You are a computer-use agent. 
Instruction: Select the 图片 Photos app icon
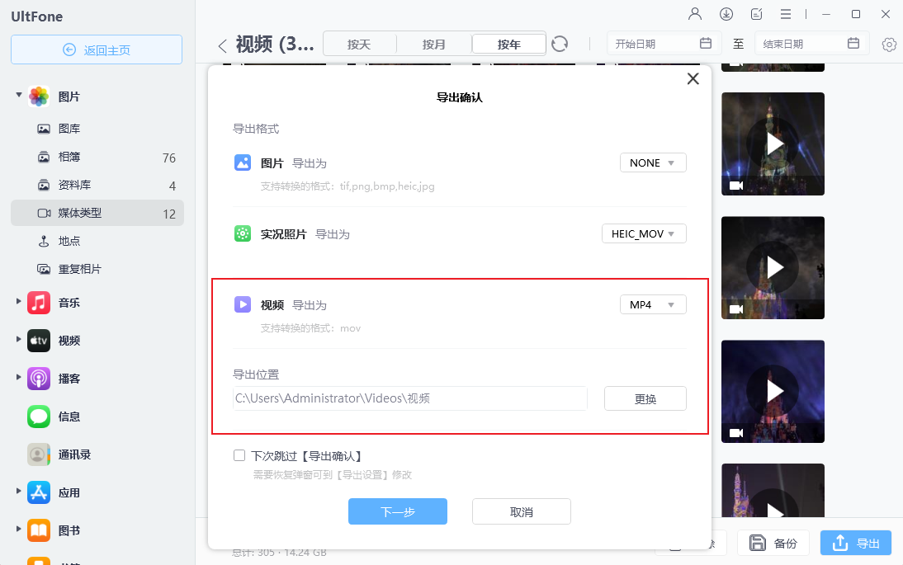coord(39,97)
